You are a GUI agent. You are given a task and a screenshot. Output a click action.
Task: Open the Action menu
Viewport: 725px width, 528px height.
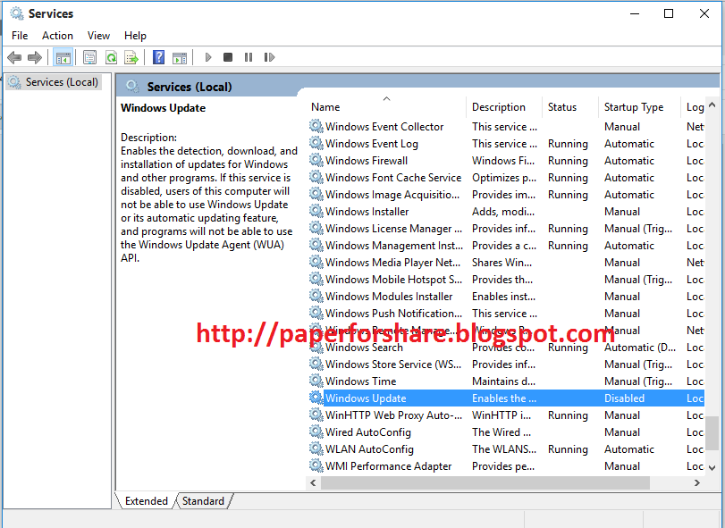[x=57, y=36]
